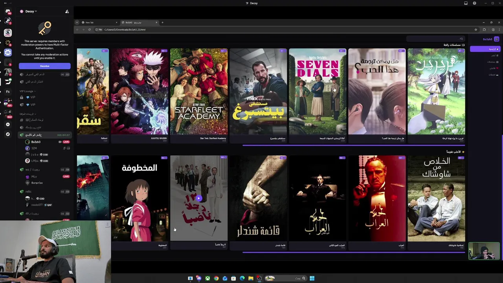This screenshot has width=503, height=283.
Task: Go back in the browser
Action: click(x=77, y=29)
